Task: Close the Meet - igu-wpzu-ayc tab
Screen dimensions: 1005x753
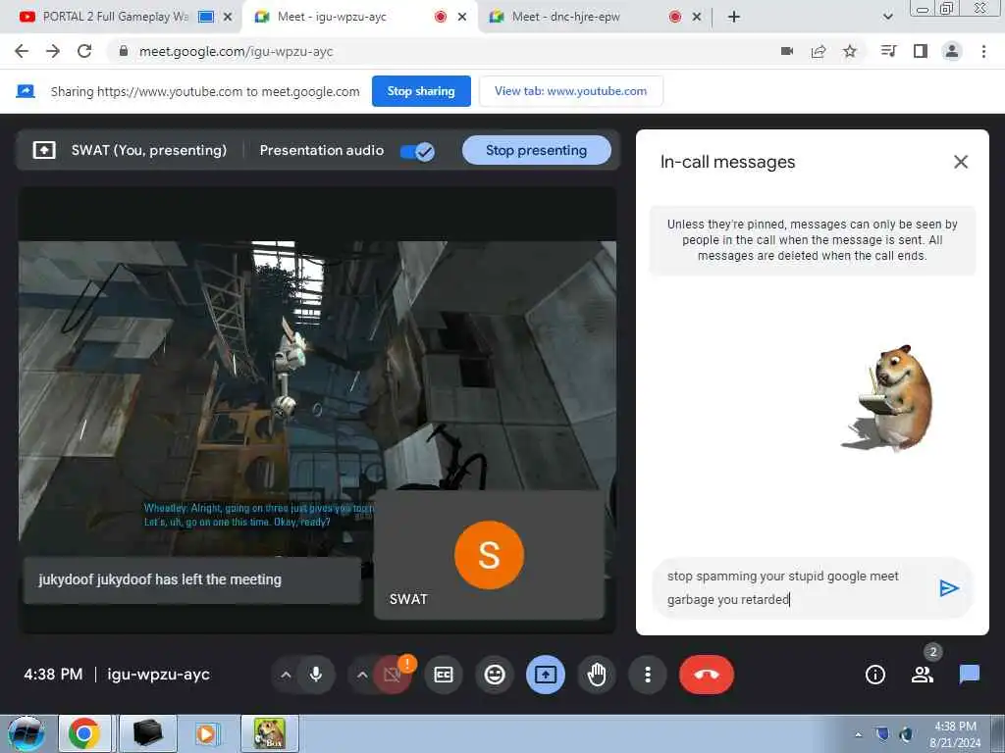Action: click(x=462, y=17)
